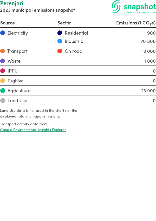Click the purple Waste source dot
Screen dimensions: 156x221
tap(3, 61)
